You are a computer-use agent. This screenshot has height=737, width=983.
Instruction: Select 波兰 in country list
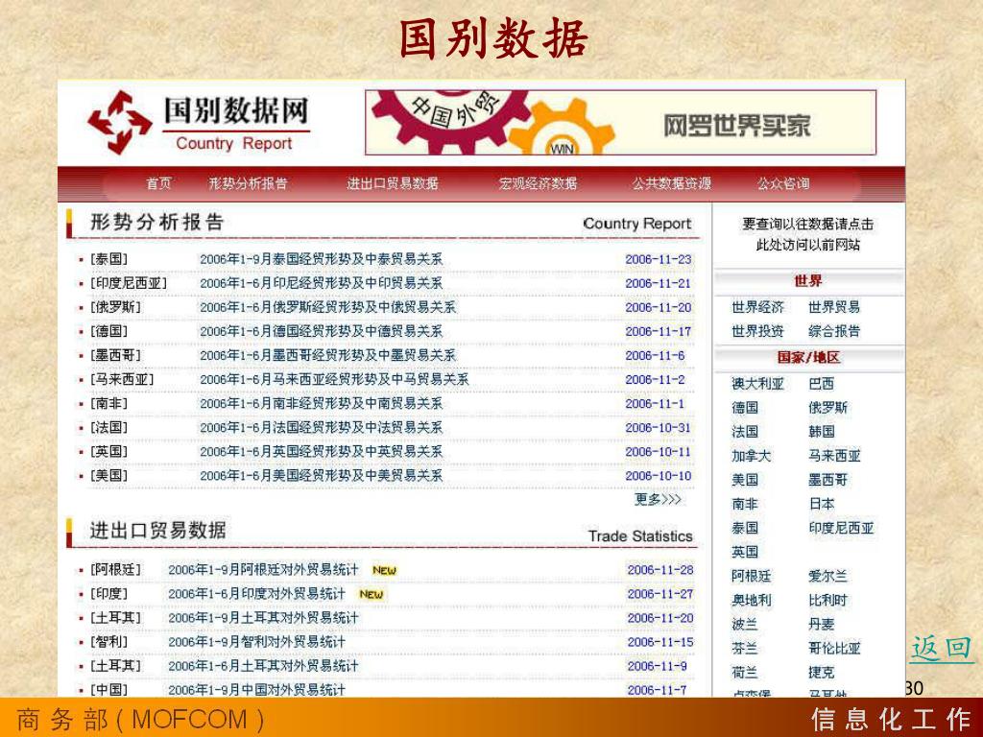point(745,624)
